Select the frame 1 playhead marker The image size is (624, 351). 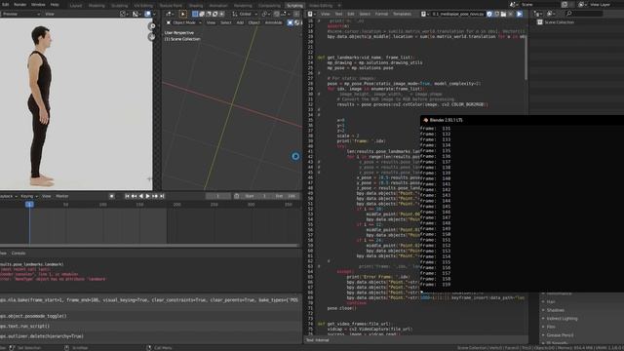[29, 205]
